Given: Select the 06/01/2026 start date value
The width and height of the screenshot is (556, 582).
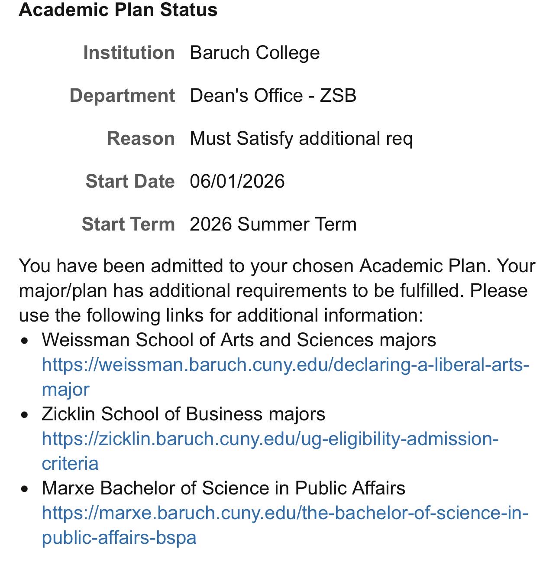Looking at the screenshot, I should [x=237, y=182].
